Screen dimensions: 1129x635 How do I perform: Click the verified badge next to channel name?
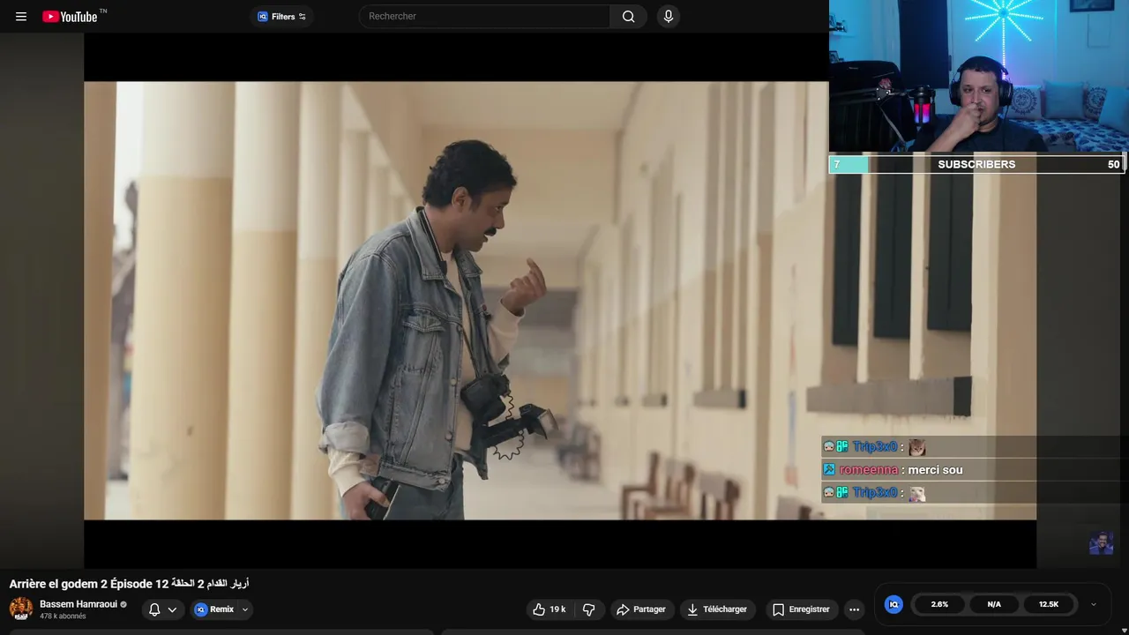123,604
